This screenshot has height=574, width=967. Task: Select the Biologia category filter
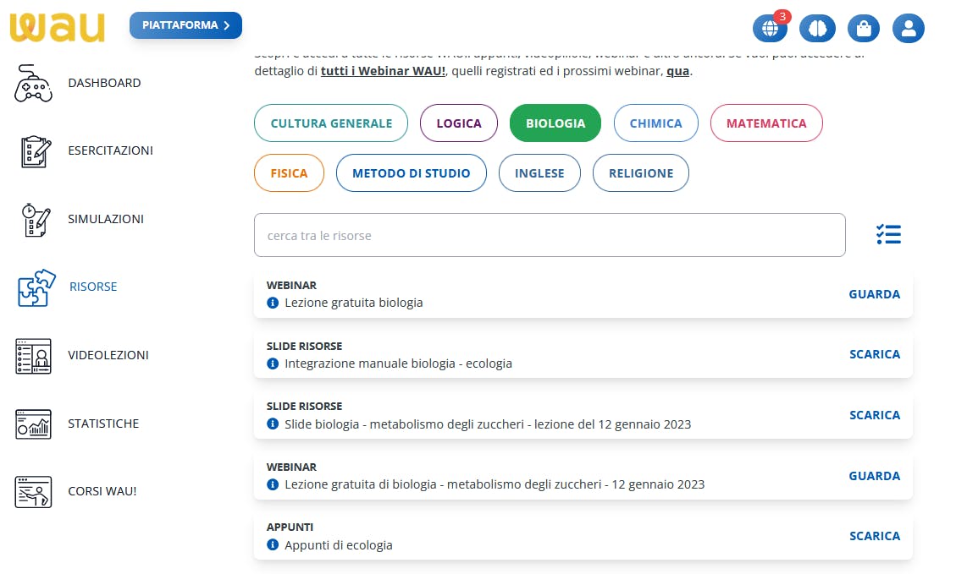pyautogui.click(x=555, y=123)
